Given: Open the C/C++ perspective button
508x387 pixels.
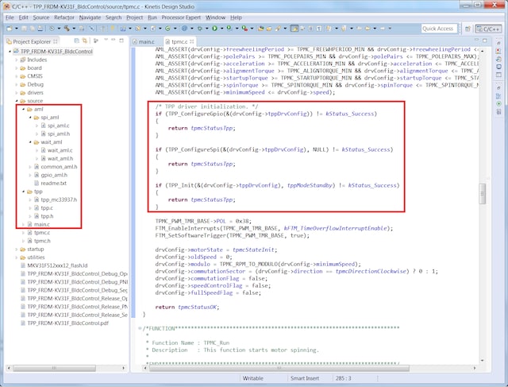Looking at the screenshot, I should click(x=488, y=28).
